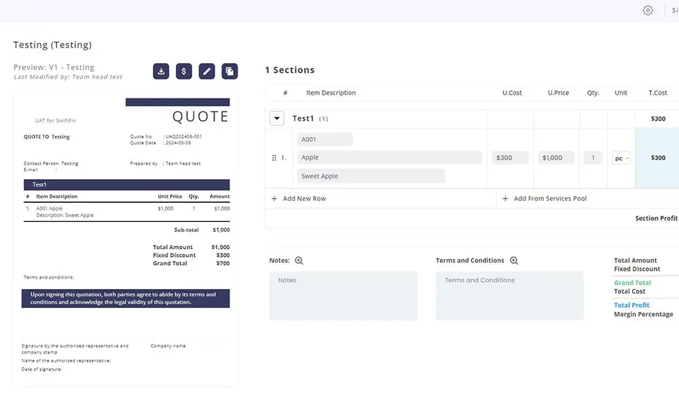Click the dollar sign pricing icon
The image size is (679, 407).
point(184,71)
